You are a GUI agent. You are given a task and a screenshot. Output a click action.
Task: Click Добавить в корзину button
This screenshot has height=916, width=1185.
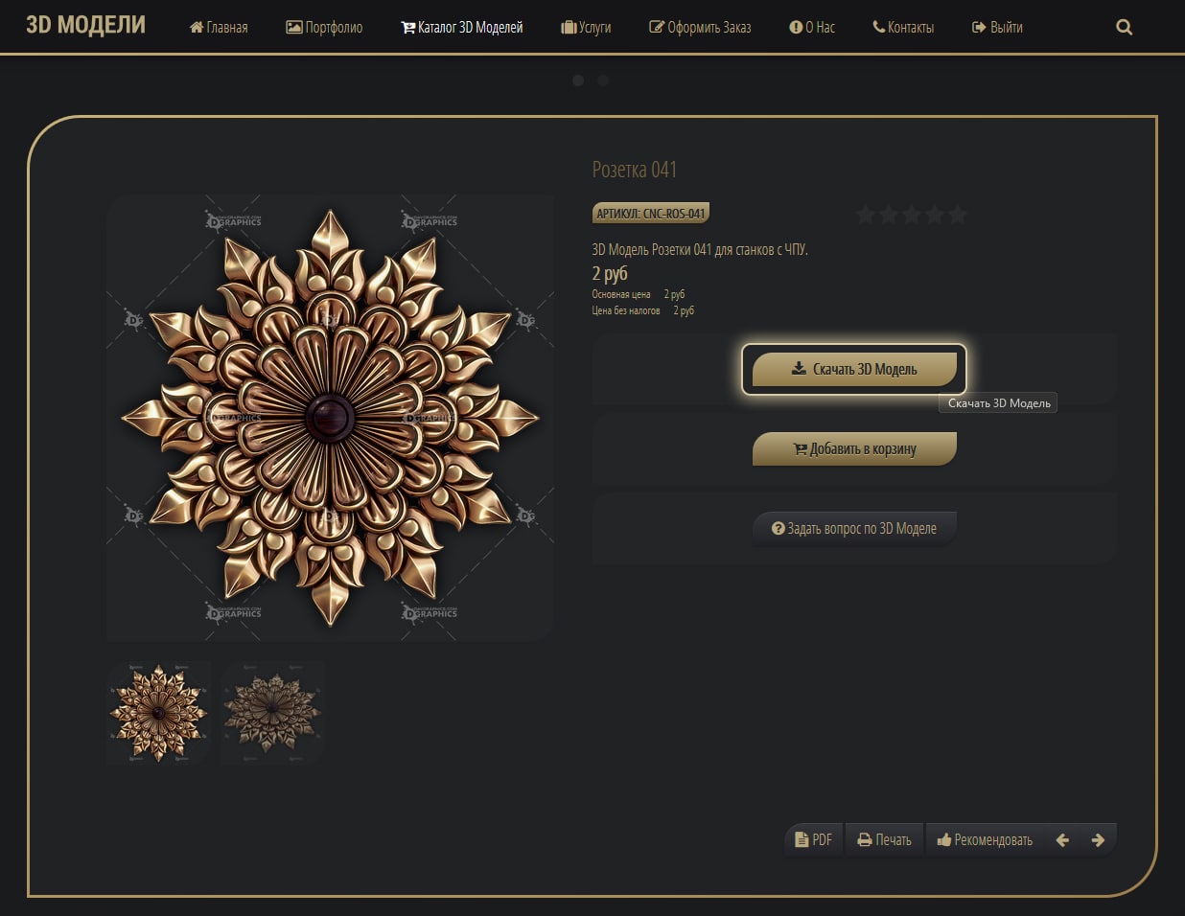(854, 448)
